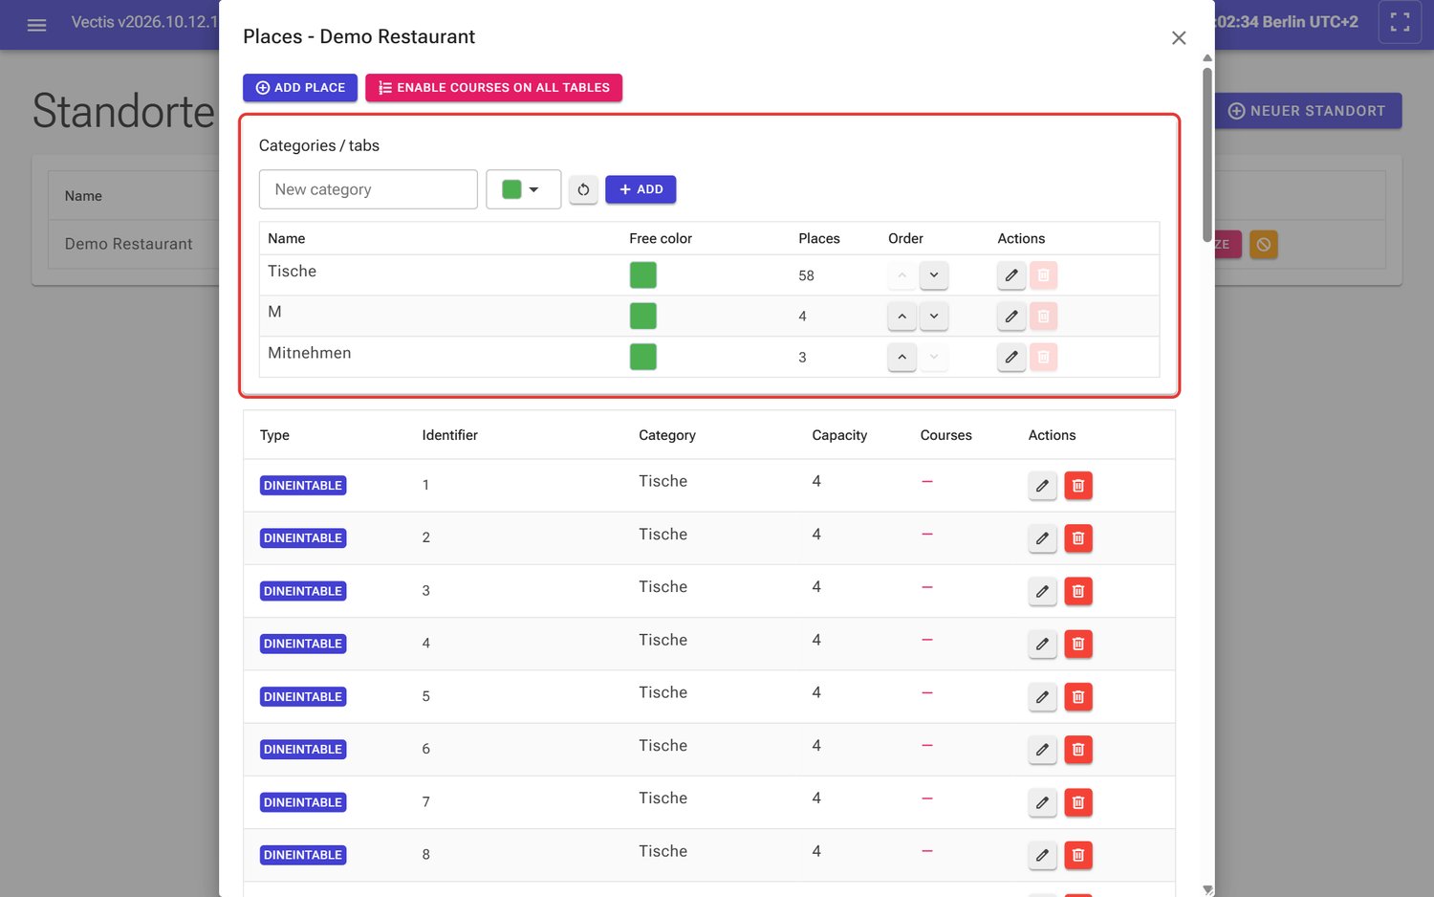Delete table with identifier 7

pyautogui.click(x=1078, y=802)
